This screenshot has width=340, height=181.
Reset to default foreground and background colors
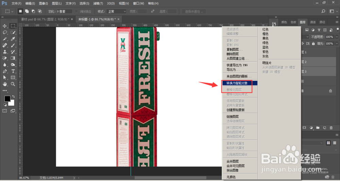[x=5, y=105]
